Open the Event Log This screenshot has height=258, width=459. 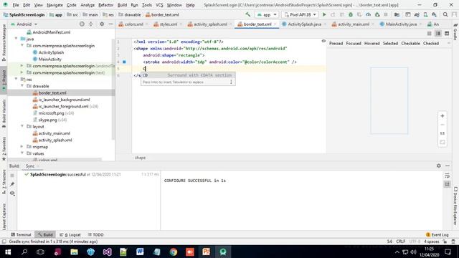coord(437,234)
